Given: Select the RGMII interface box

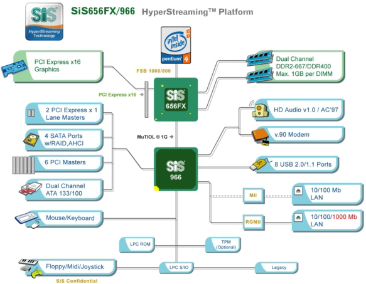Looking at the screenshot, I should [x=254, y=222].
